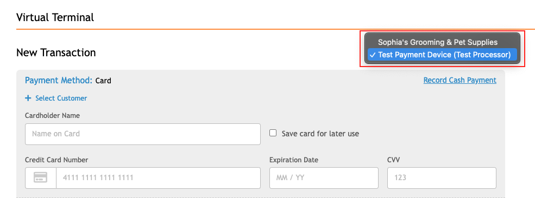Click the MM / YY expiration field
Viewport: 535px width, 198px height.
point(324,177)
